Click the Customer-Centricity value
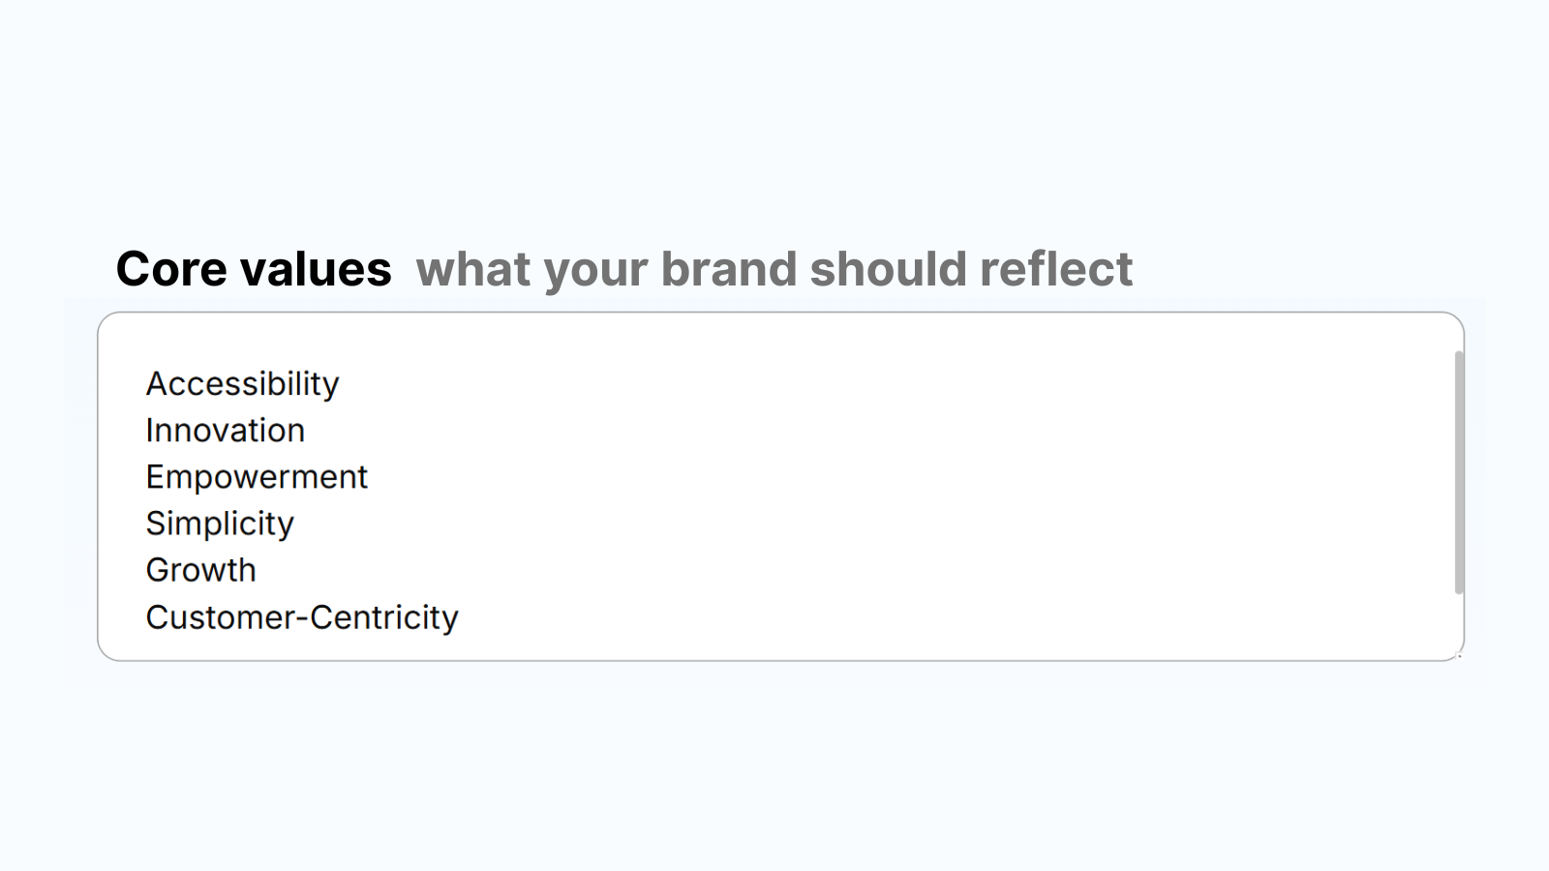This screenshot has height=871, width=1549. [x=301, y=616]
